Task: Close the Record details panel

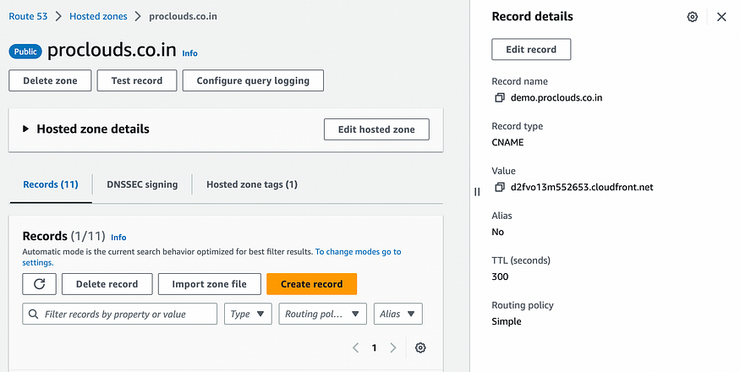Action: (721, 17)
